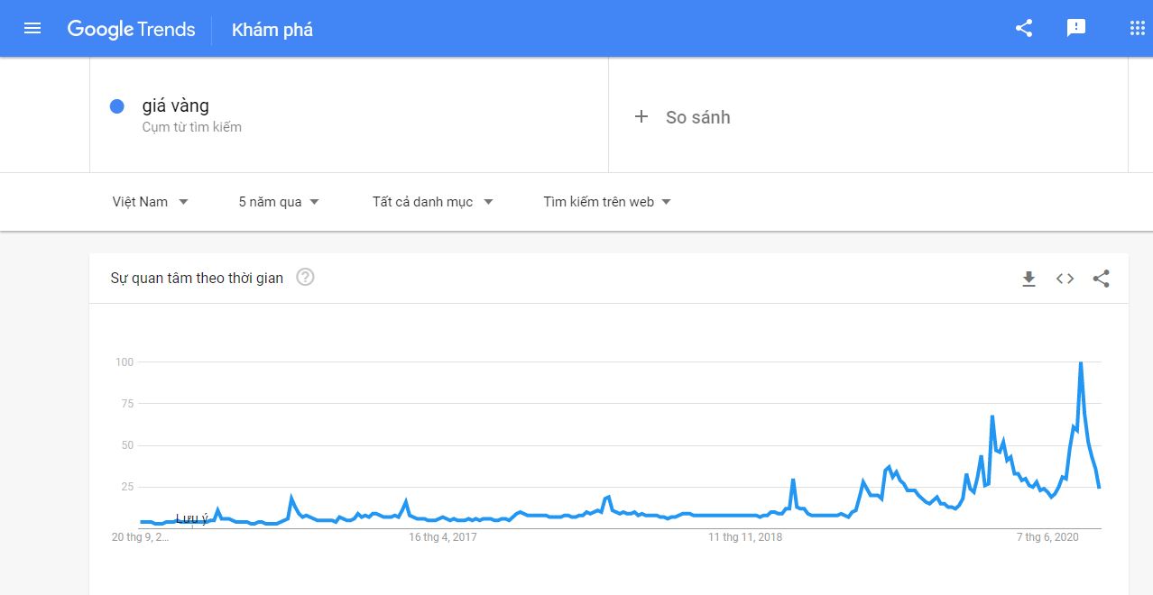Viewport: 1153px width, 595px height.
Task: Edit the giá vàng search term
Action: click(176, 106)
